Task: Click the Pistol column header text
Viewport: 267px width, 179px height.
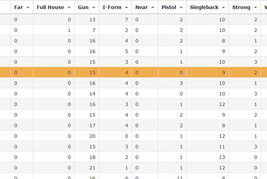Action: click(169, 7)
